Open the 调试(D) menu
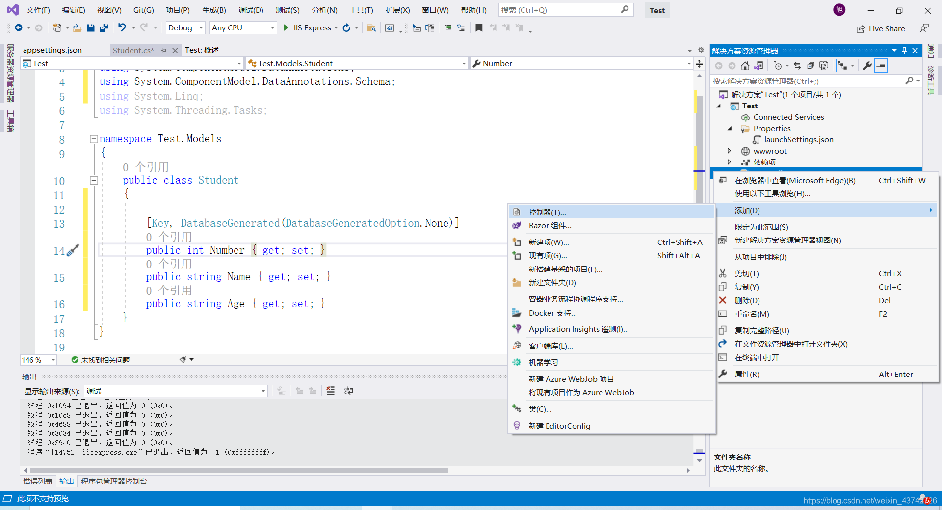Image resolution: width=942 pixels, height=510 pixels. [251, 10]
